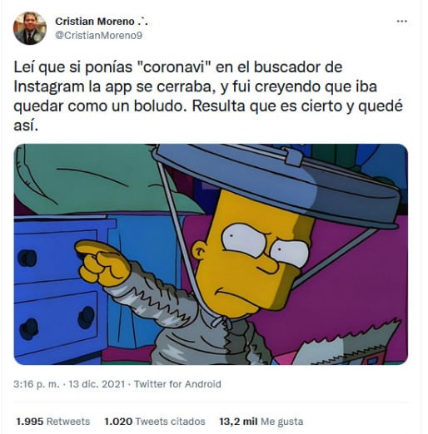Click the top blue dresser drawer knob

click(27, 259)
